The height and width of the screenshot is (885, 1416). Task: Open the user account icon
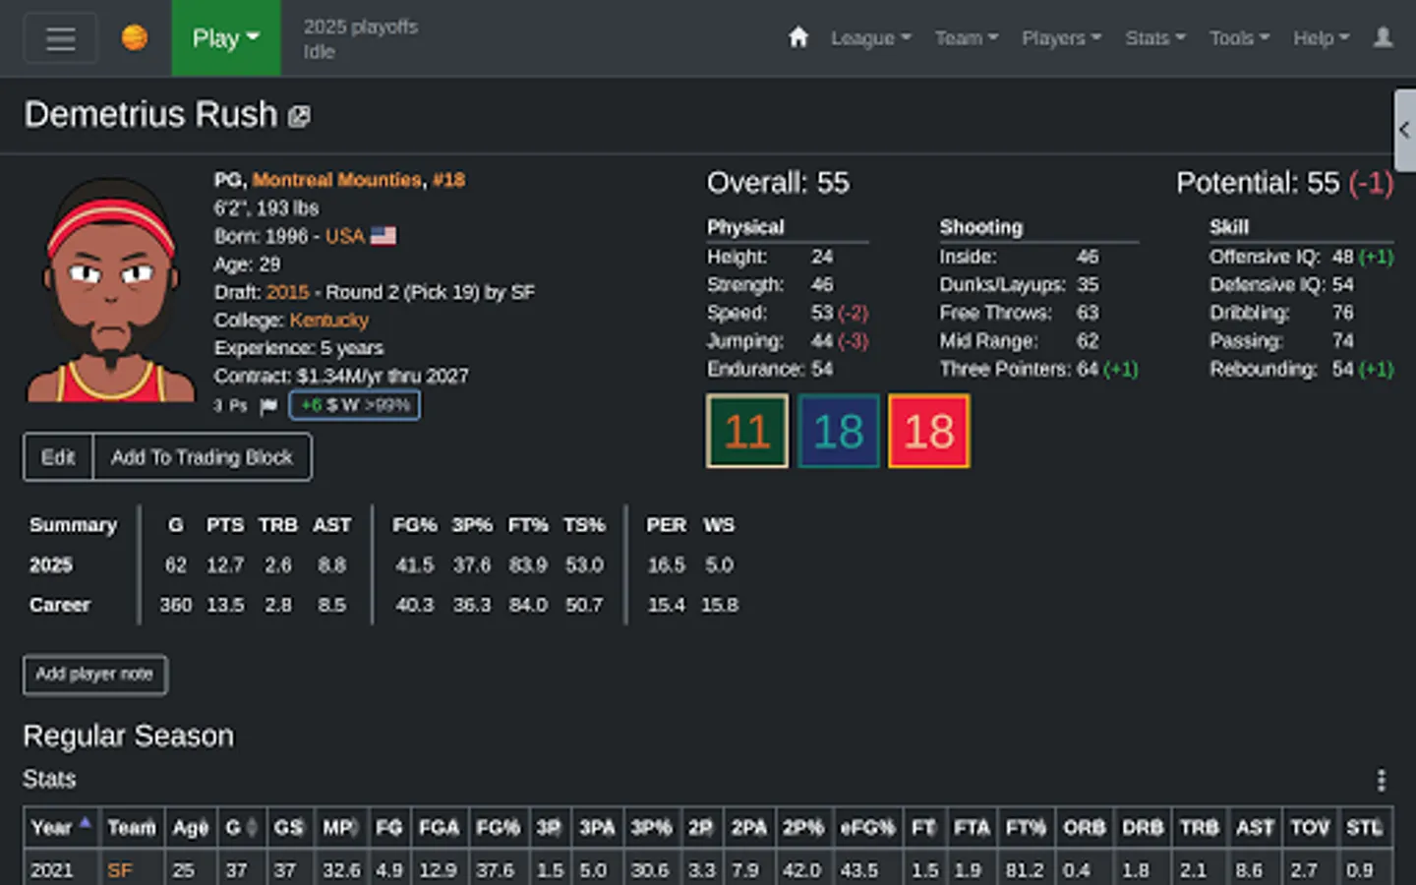1383,37
